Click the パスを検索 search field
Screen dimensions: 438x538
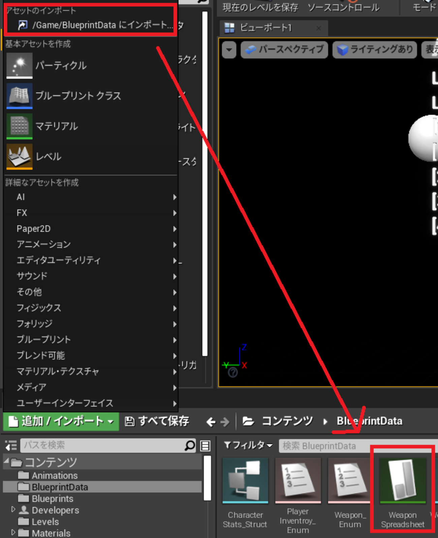[103, 445]
